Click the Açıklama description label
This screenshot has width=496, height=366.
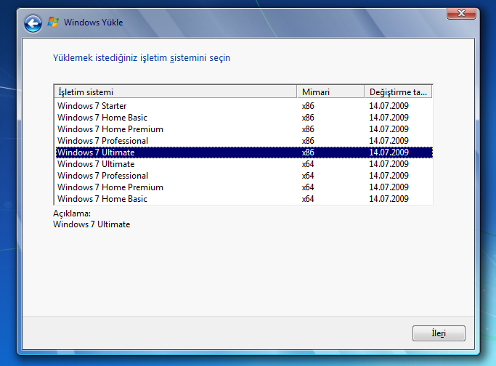pos(72,213)
